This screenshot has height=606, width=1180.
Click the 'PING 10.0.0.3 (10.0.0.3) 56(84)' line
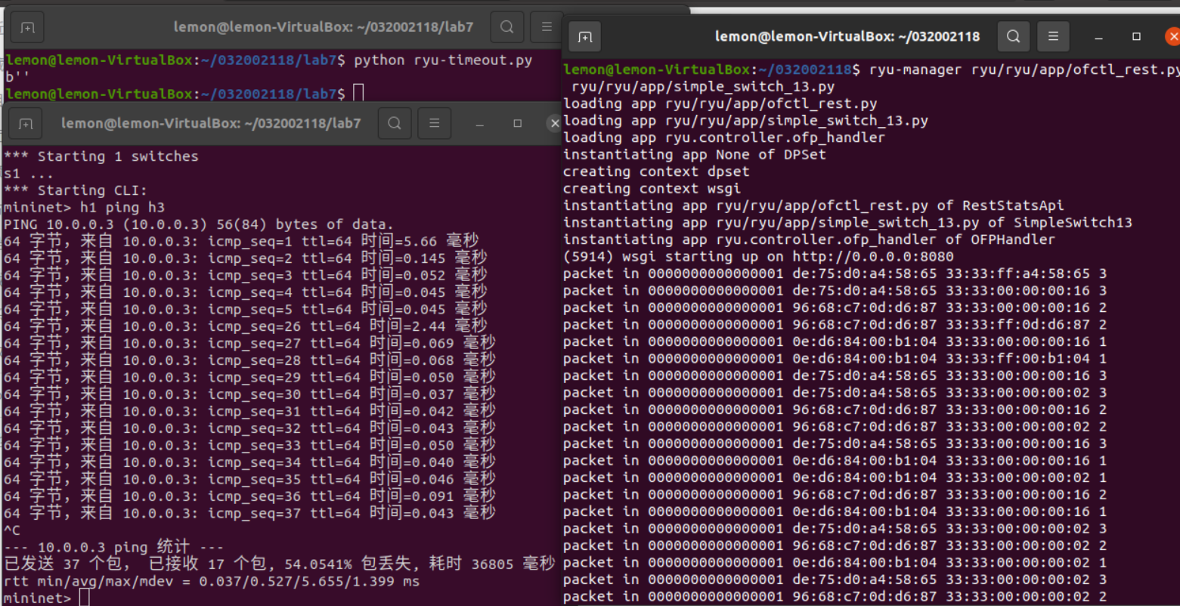pyautogui.click(x=199, y=224)
